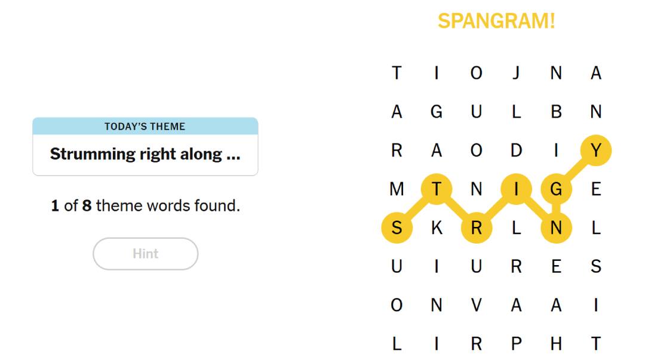Click the highlighted letter I on the spangram path
Image resolution: width=645 pixels, height=363 pixels.
pyautogui.click(x=516, y=189)
